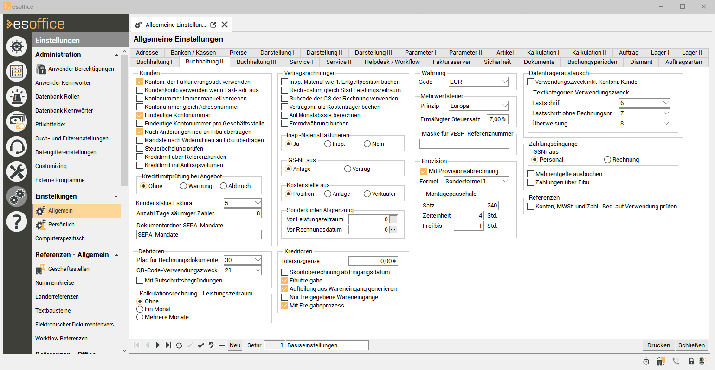715x370 pixels.
Task: Open the alarm siren module icon
Action: (x=17, y=96)
